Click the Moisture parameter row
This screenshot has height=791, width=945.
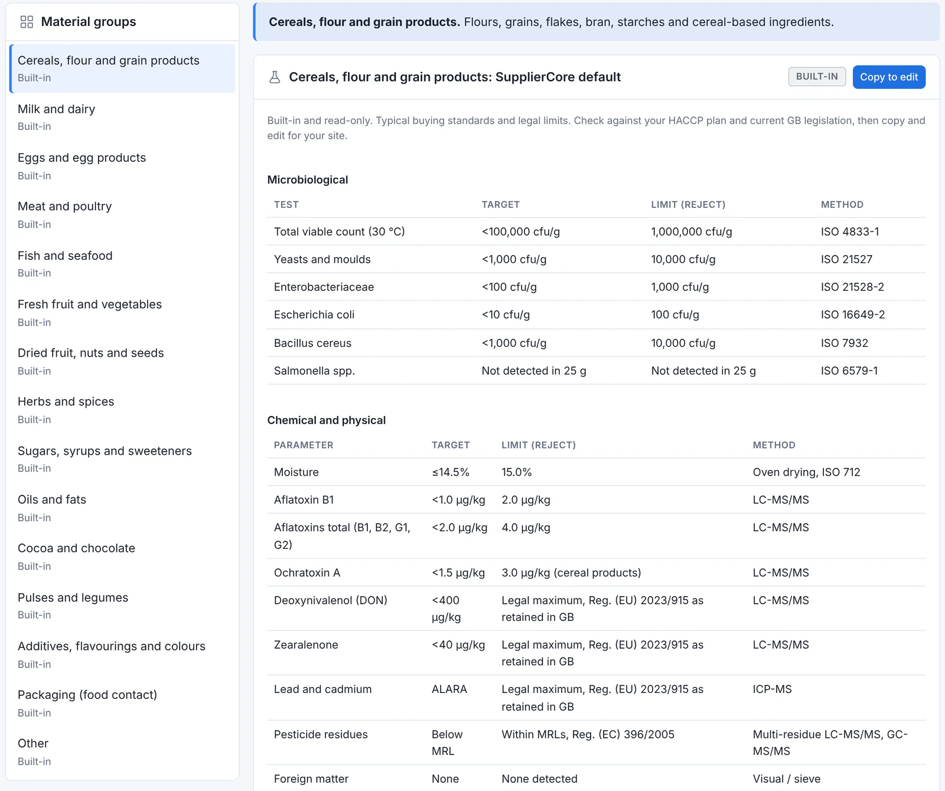[596, 472]
